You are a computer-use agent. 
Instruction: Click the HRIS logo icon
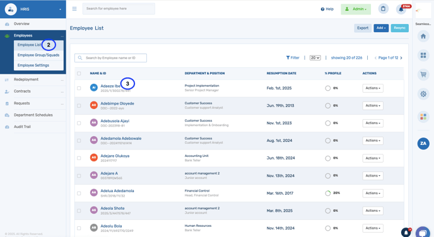(11, 9)
